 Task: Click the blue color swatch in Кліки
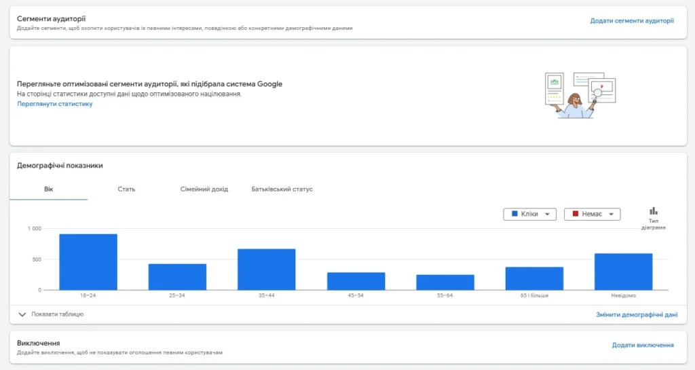514,214
